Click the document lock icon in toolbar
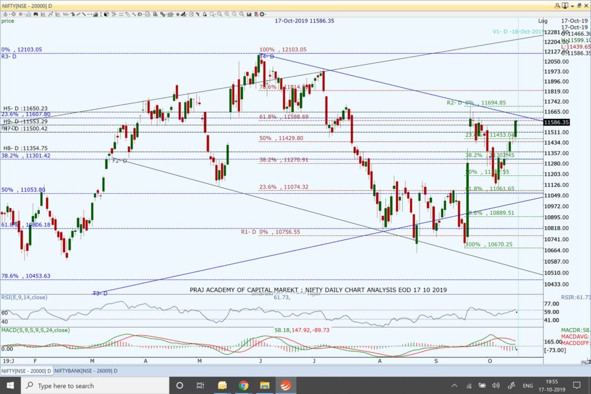Screen dimensions: 591x394 (x=155, y=14)
